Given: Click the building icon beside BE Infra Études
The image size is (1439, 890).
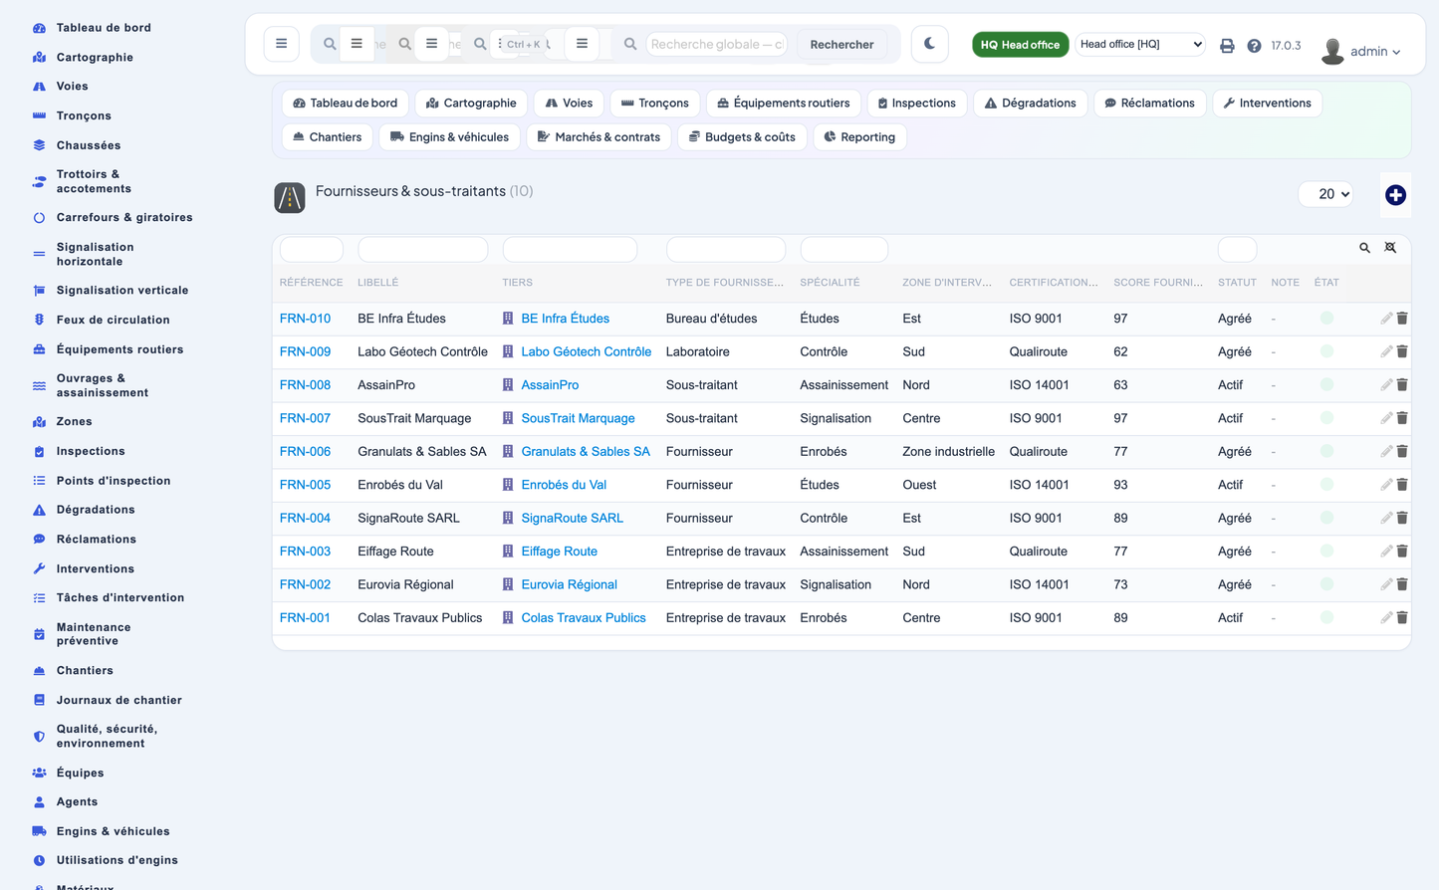Looking at the screenshot, I should 508,319.
